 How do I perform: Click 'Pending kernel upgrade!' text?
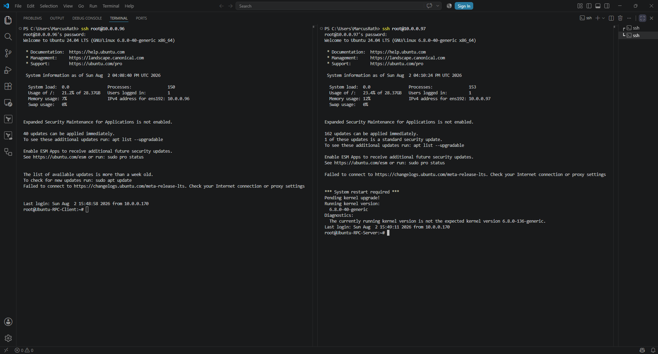pyautogui.click(x=352, y=198)
